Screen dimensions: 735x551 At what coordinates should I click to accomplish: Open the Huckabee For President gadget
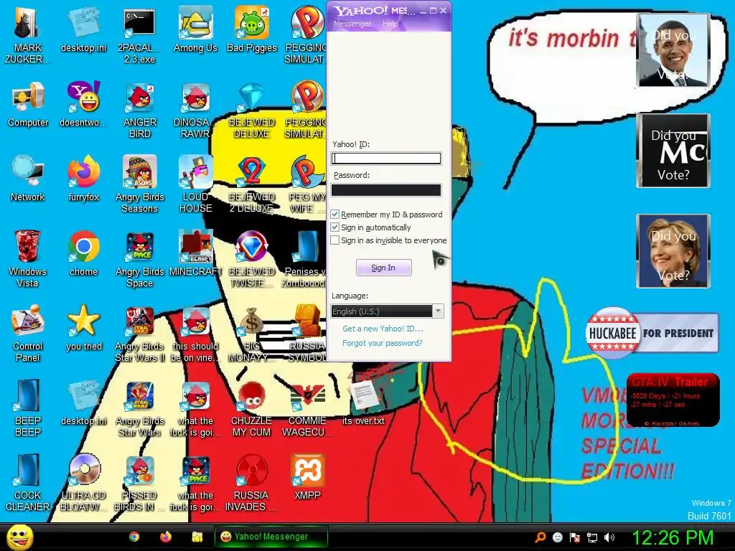point(652,333)
